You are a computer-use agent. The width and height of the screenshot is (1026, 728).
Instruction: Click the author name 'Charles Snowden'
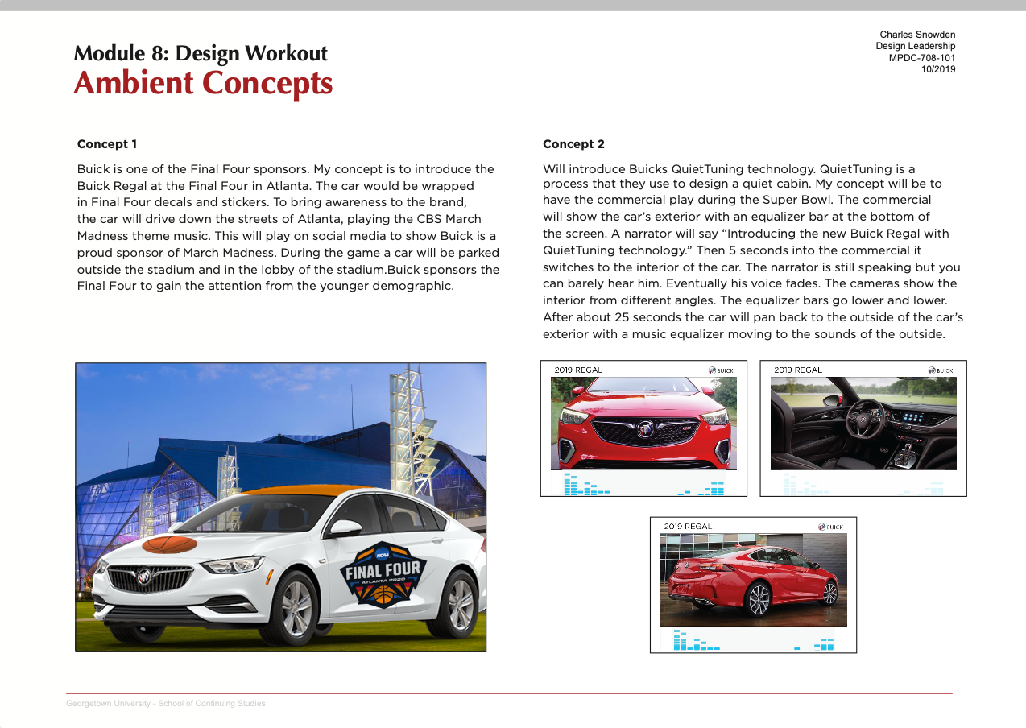pos(917,35)
